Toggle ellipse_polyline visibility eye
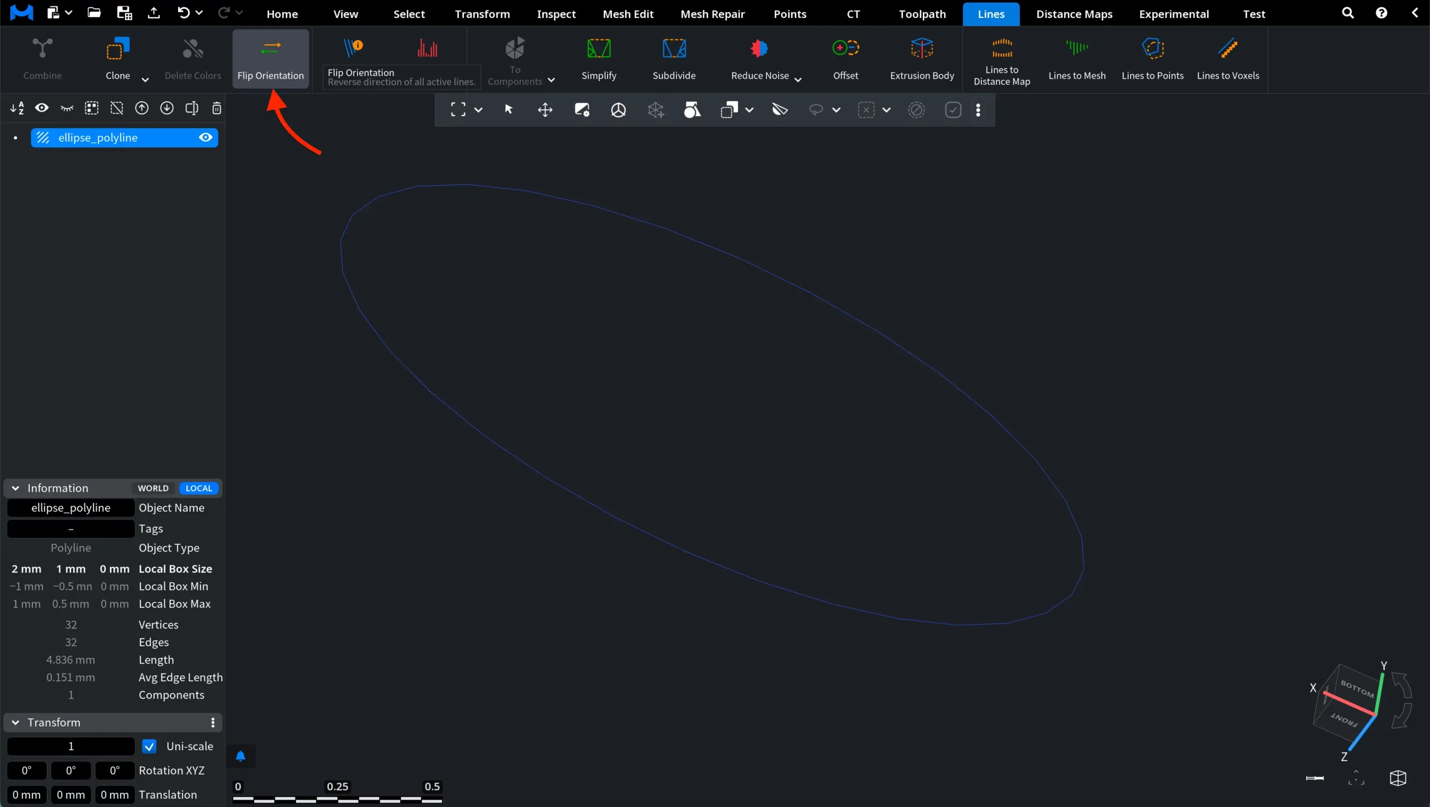1430x807 pixels. click(x=206, y=137)
